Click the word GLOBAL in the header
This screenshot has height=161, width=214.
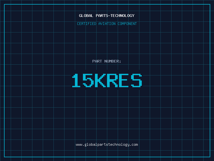(86, 16)
